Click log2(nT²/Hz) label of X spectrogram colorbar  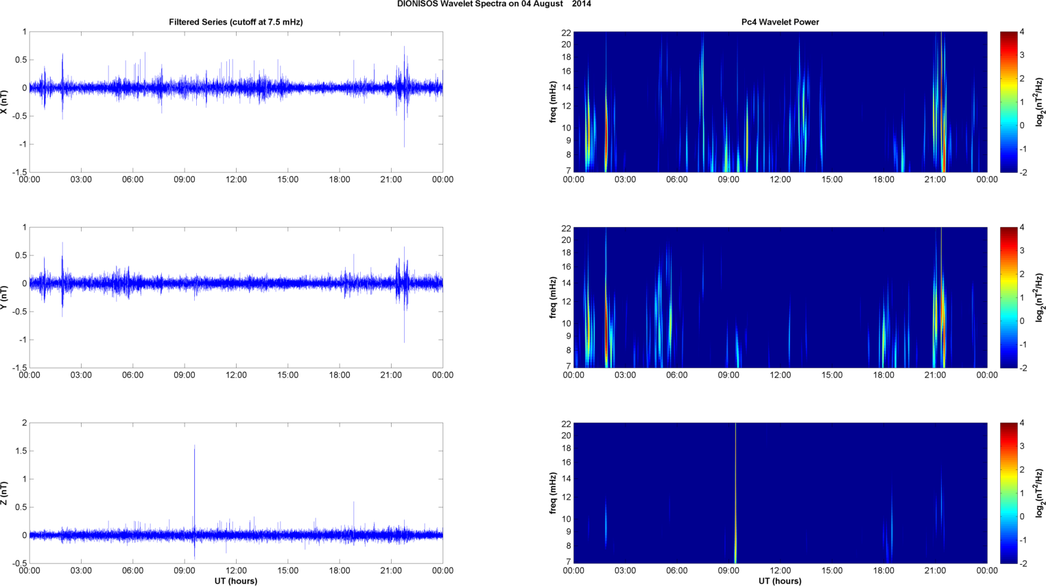click(x=1040, y=102)
